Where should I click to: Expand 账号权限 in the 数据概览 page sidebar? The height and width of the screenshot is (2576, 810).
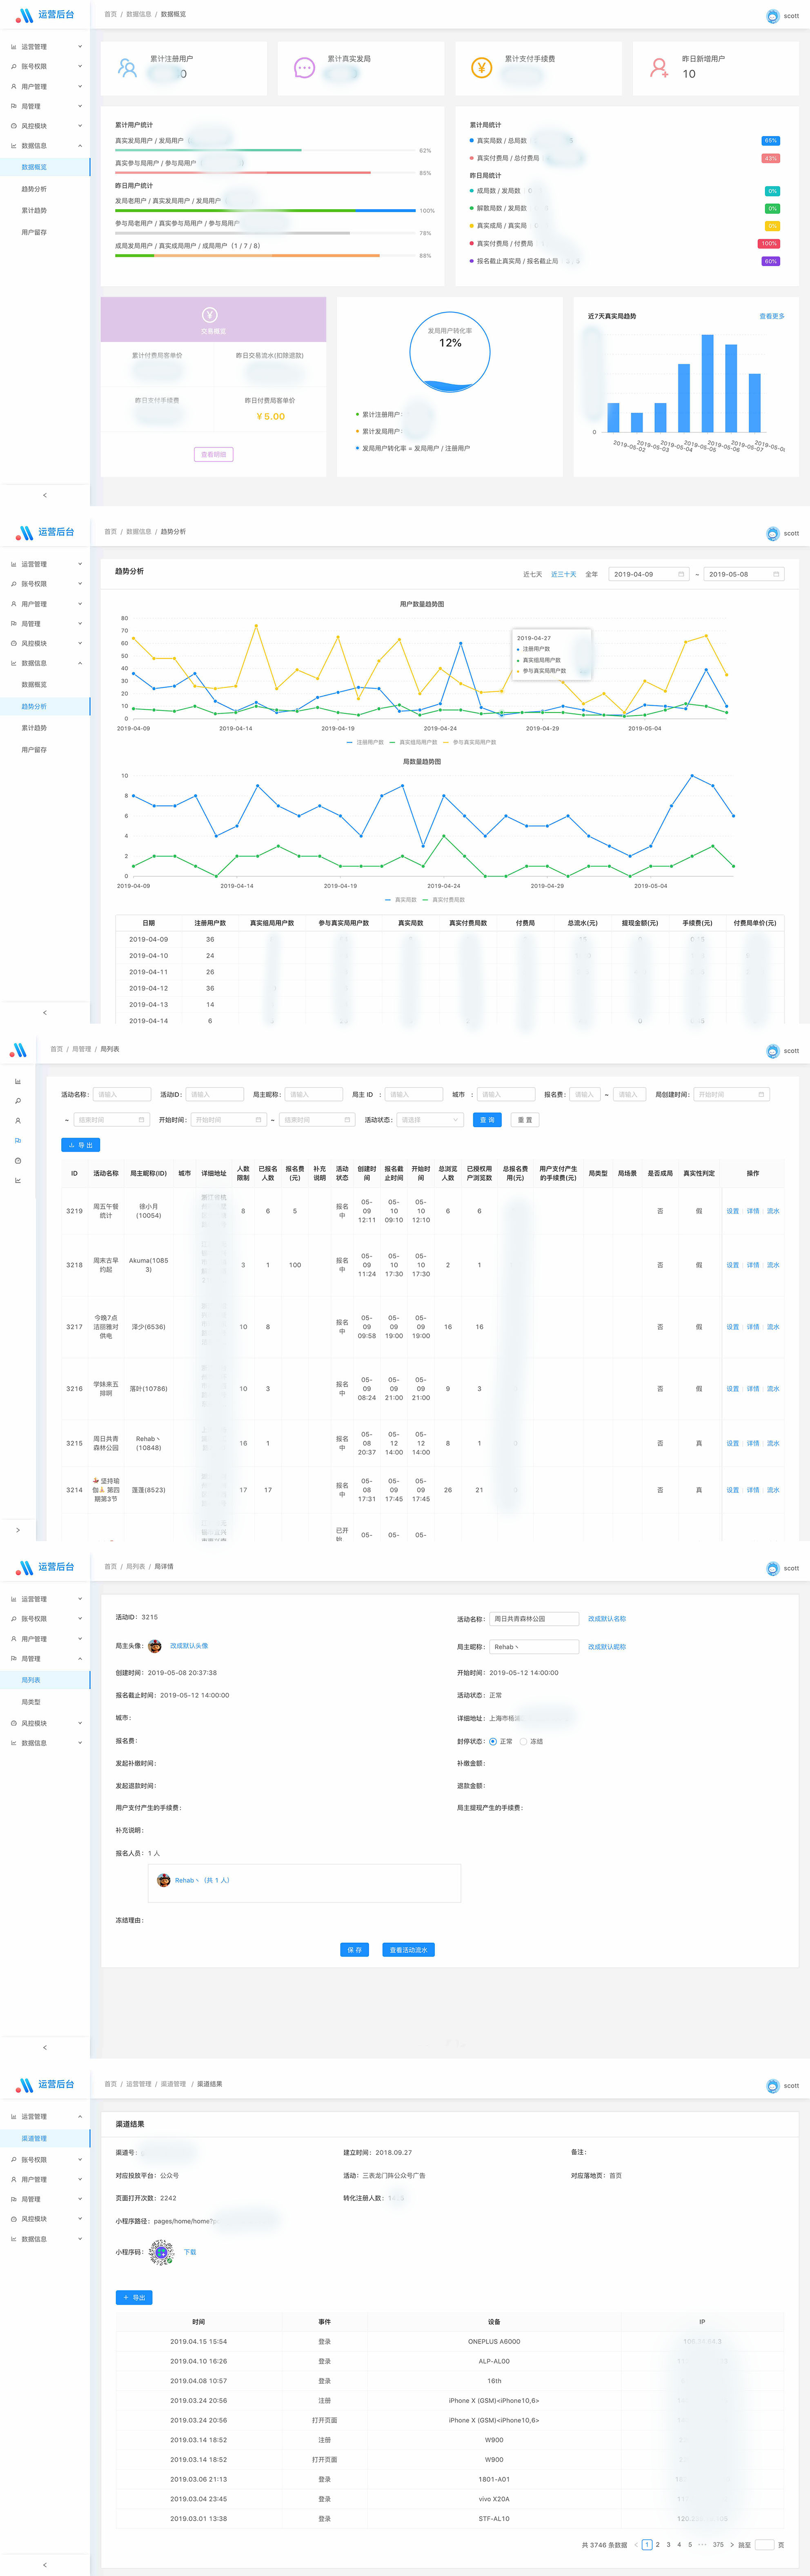(45, 66)
